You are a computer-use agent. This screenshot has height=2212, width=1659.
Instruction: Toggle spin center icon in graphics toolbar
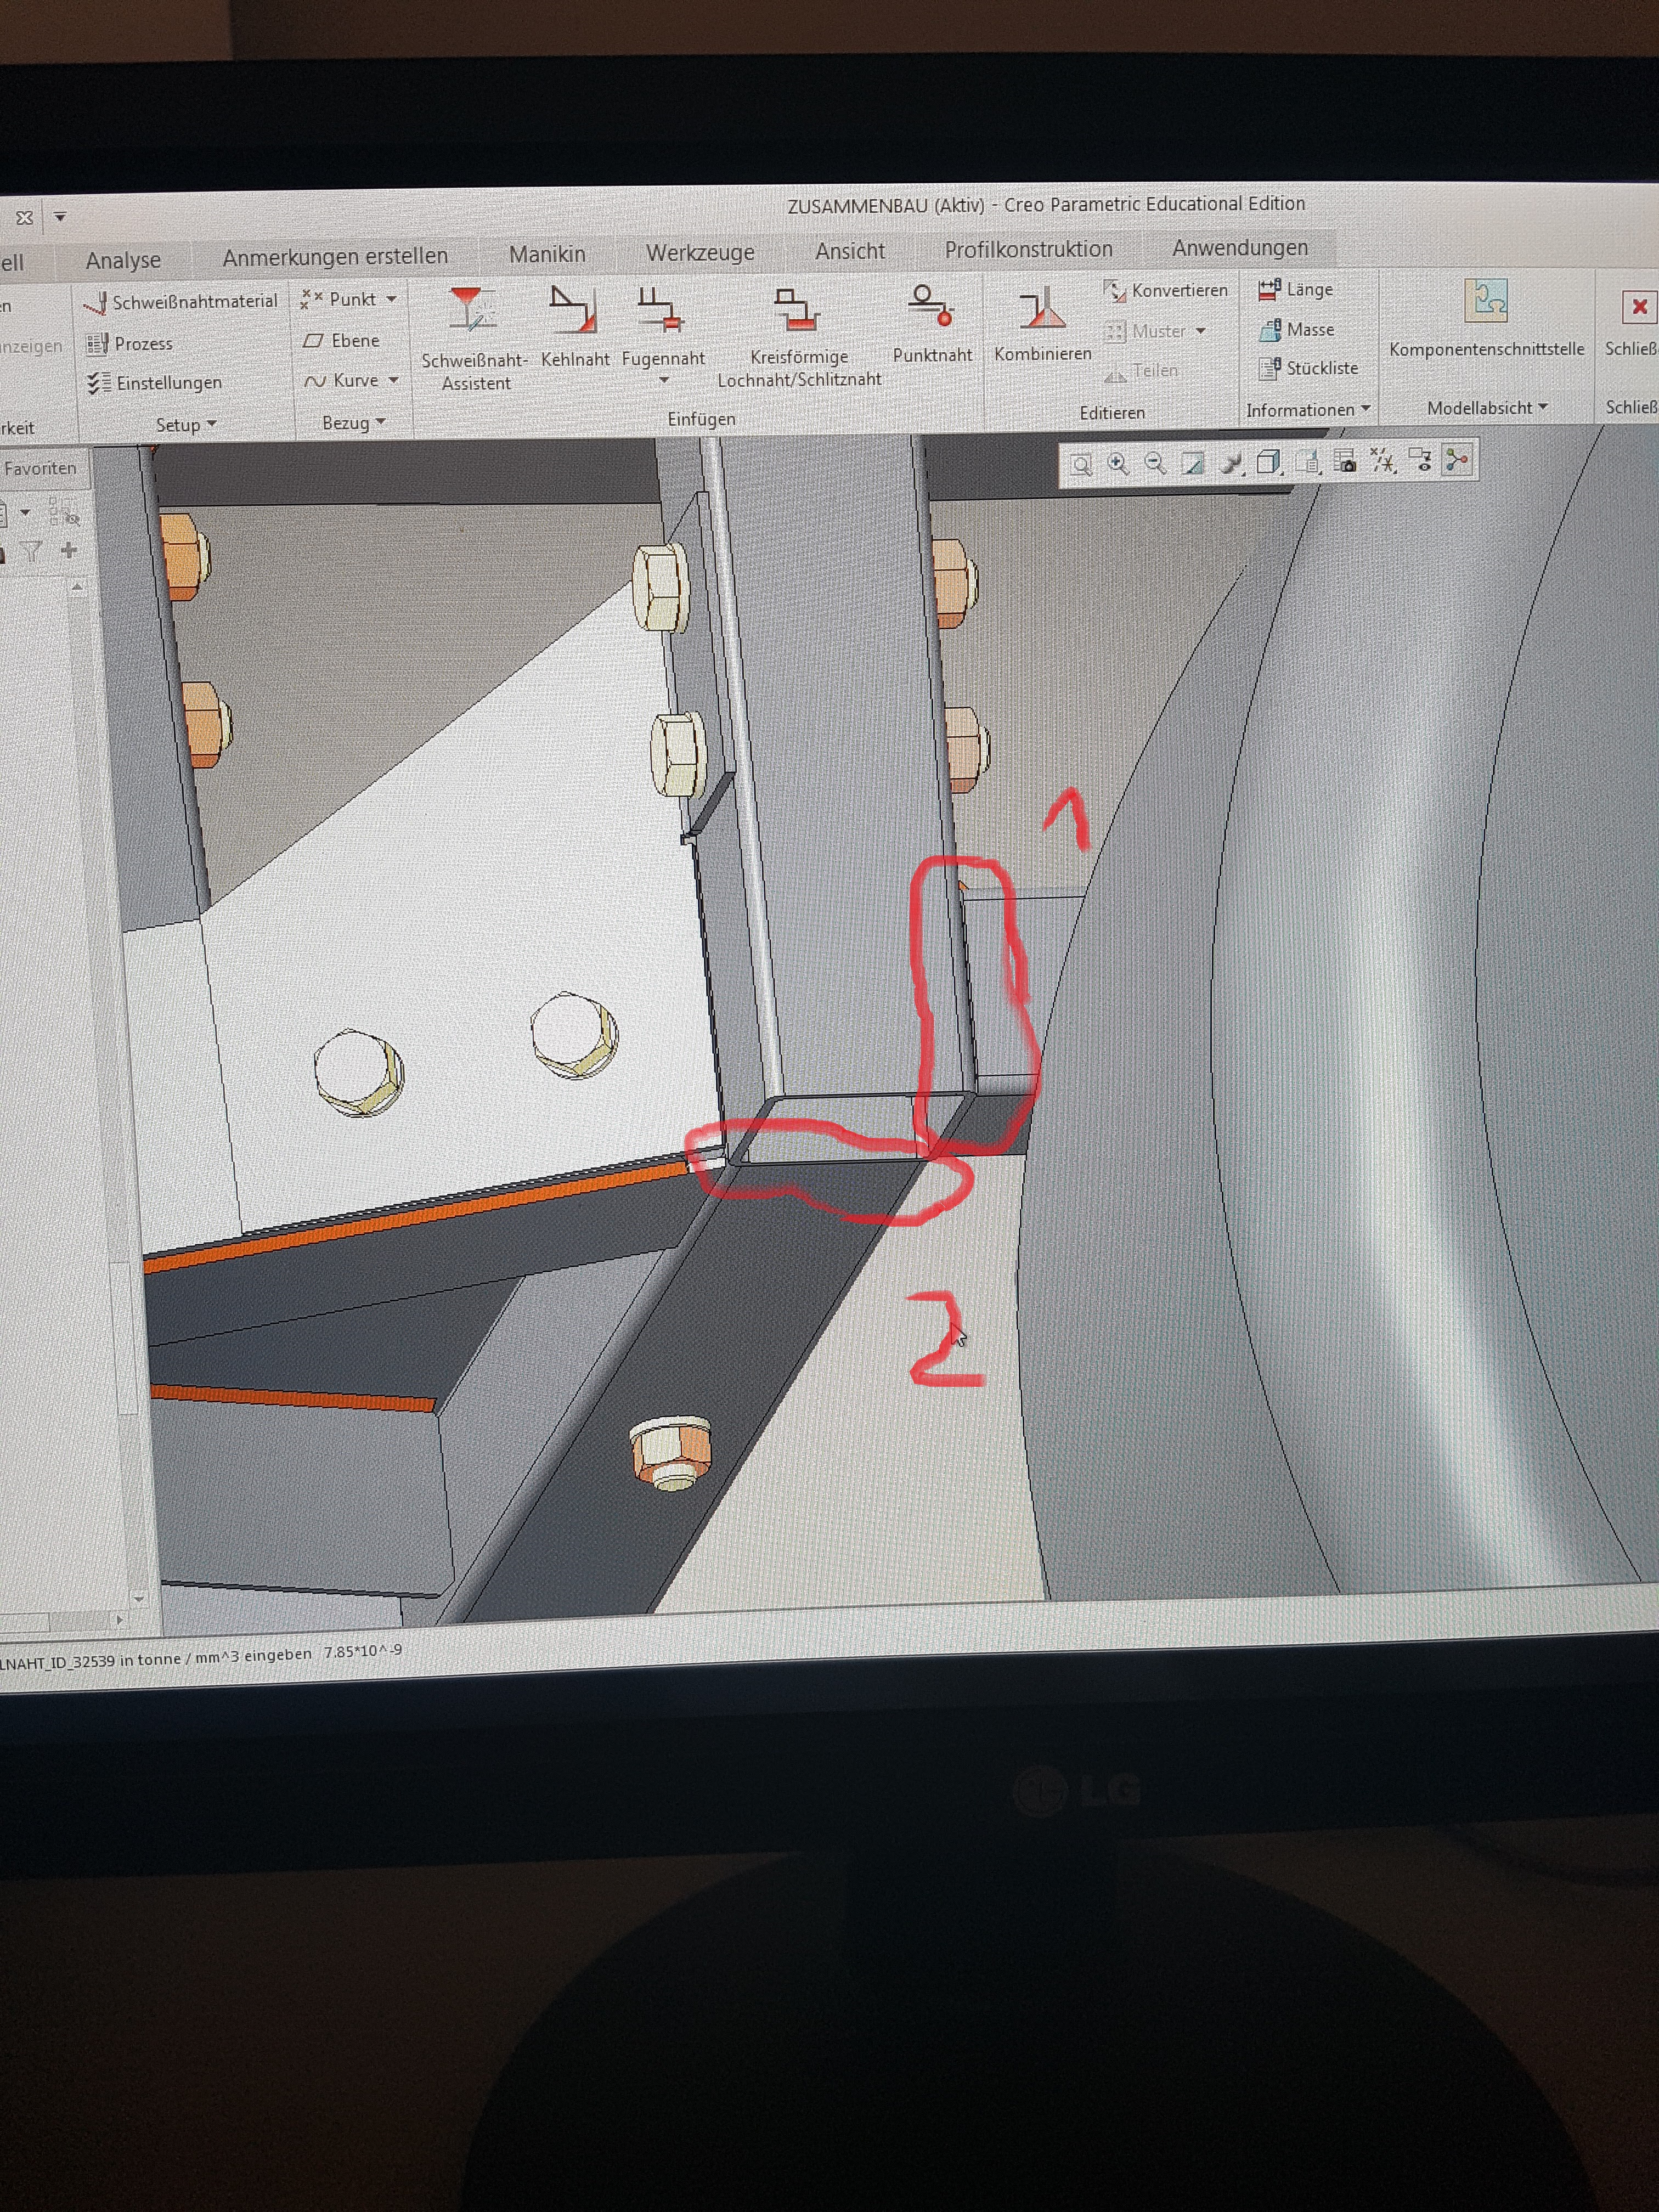(1458, 460)
